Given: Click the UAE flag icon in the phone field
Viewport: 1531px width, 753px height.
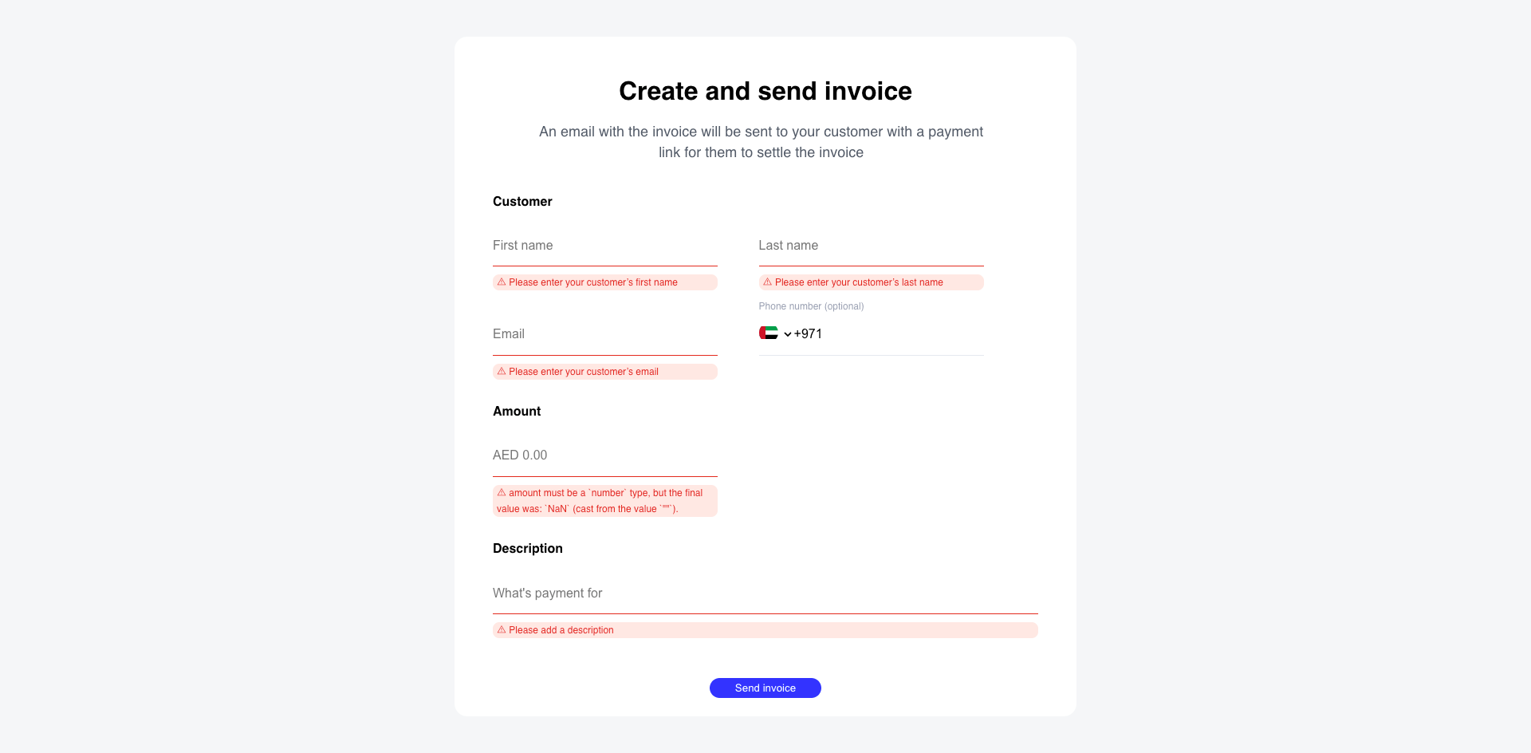Looking at the screenshot, I should tap(769, 333).
